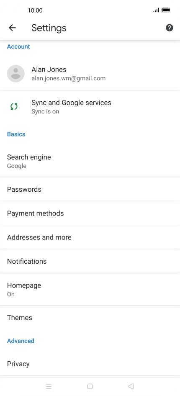Open Passwords settings
The image size is (180, 396).
[90, 189]
